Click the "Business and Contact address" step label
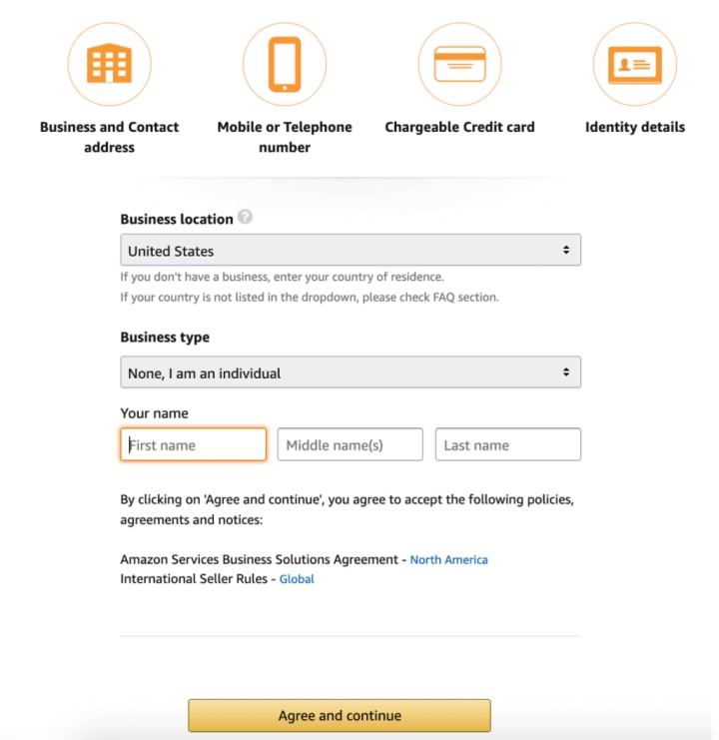The height and width of the screenshot is (740, 719). [110, 137]
